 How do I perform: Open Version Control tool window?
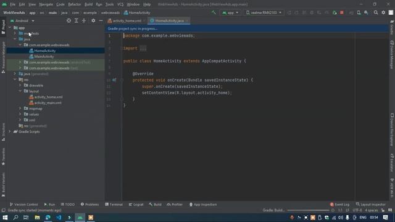[24, 204]
